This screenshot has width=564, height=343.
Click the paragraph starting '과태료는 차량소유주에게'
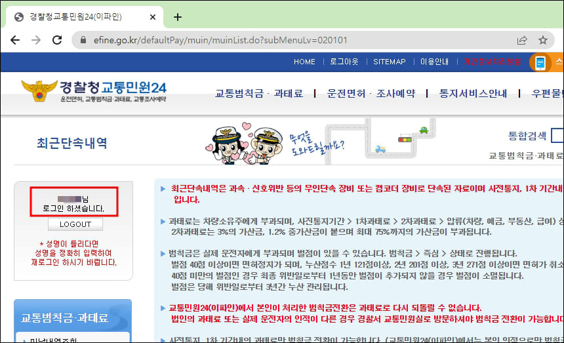[366, 226]
